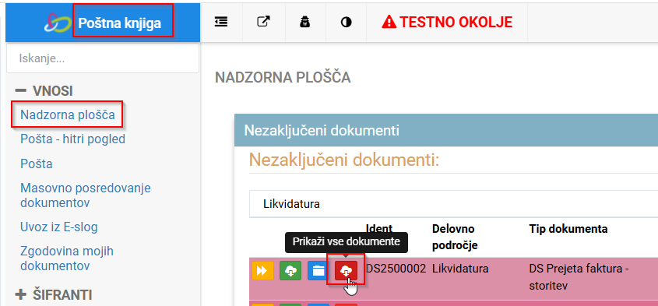Image resolution: width=658 pixels, height=306 pixels.
Task: Click the Likvidatura cell in the DS2500002 row
Action: 460,269
